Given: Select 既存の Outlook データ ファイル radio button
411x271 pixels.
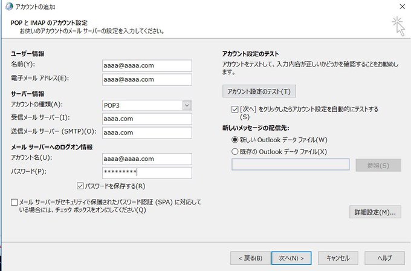Looking at the screenshot, I should tap(235, 152).
